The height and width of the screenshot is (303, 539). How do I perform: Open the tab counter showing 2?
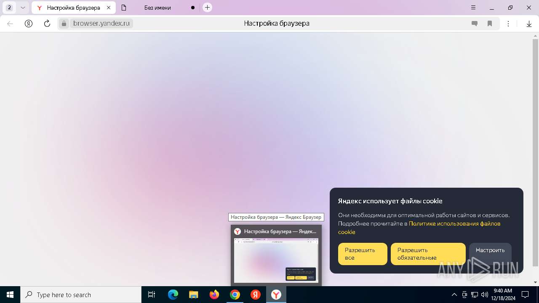tap(10, 8)
